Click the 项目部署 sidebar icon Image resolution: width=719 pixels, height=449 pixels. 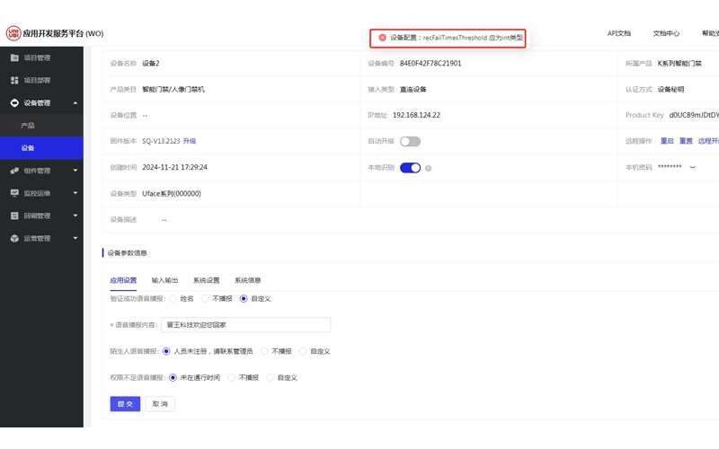tap(14, 80)
